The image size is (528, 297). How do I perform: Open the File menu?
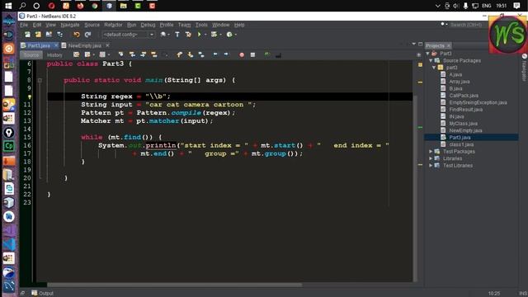click(24, 25)
